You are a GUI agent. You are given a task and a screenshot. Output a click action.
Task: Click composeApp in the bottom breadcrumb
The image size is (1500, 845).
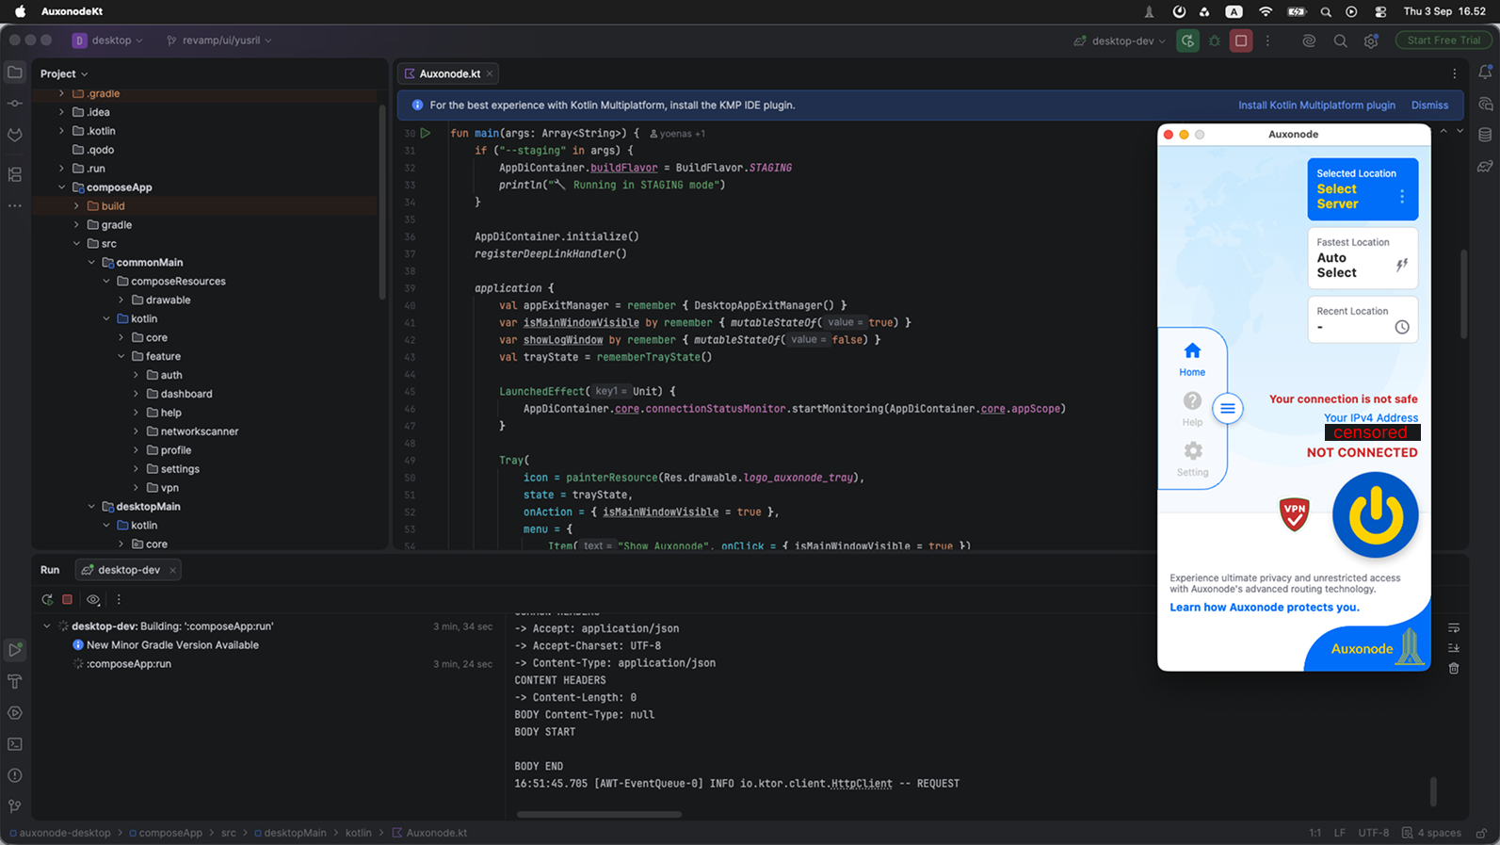pos(166,833)
